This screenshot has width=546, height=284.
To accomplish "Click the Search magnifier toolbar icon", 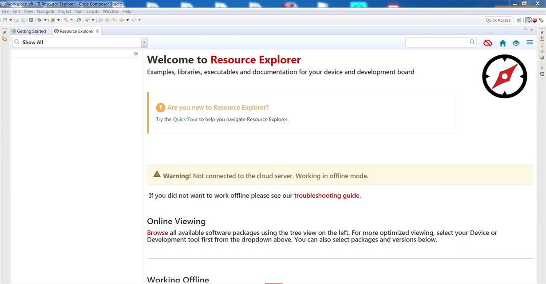I will click(79, 20).
